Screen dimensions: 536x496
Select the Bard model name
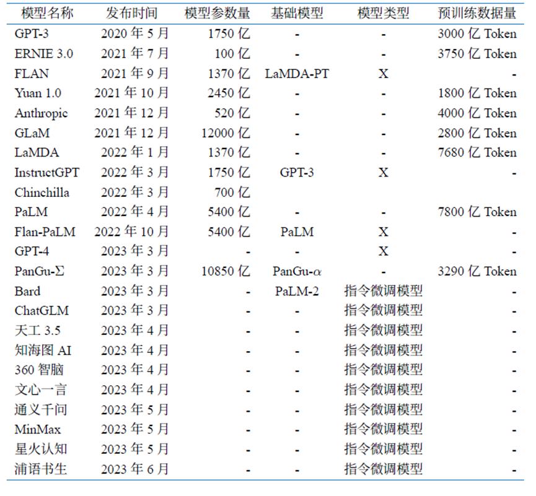pos(27,291)
